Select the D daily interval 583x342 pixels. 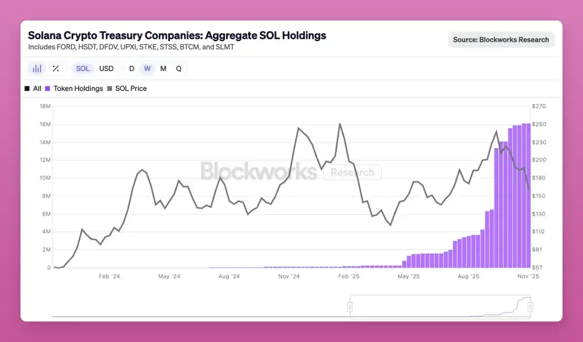[x=132, y=68]
